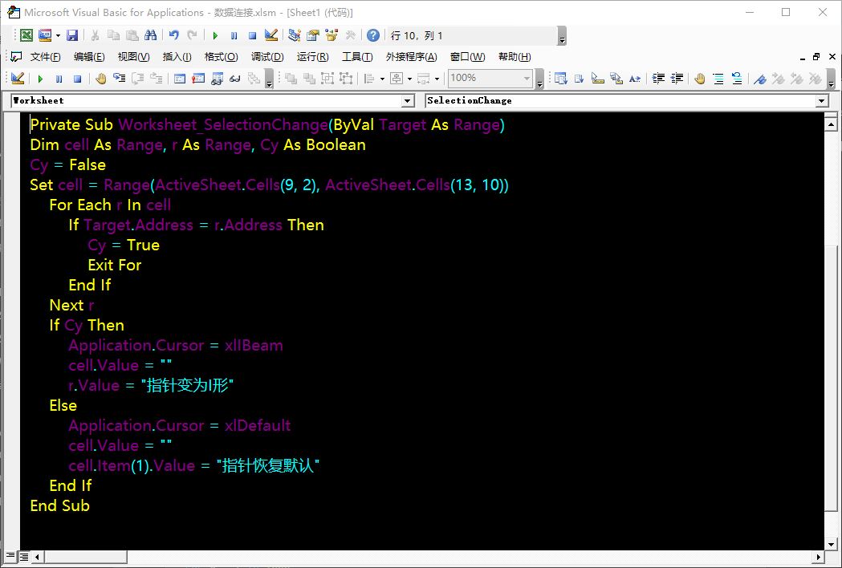
Task: Open the 编辑(E) menu
Action: (89, 57)
